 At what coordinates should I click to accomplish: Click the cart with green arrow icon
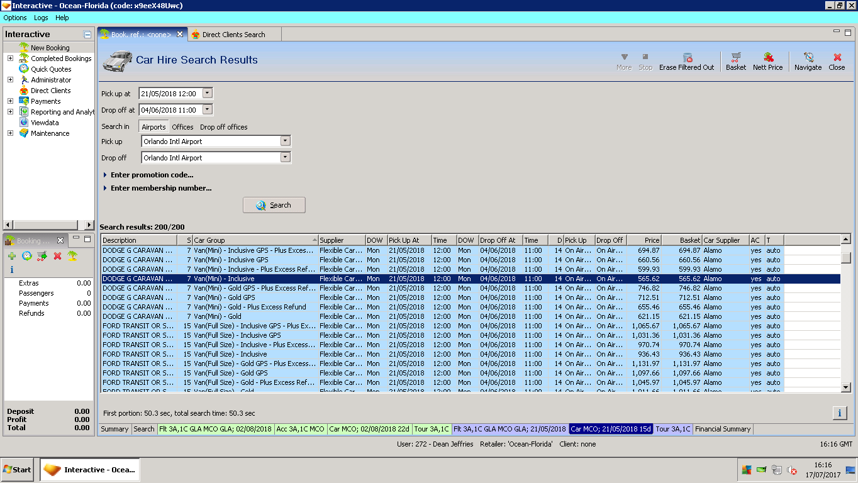(x=42, y=256)
